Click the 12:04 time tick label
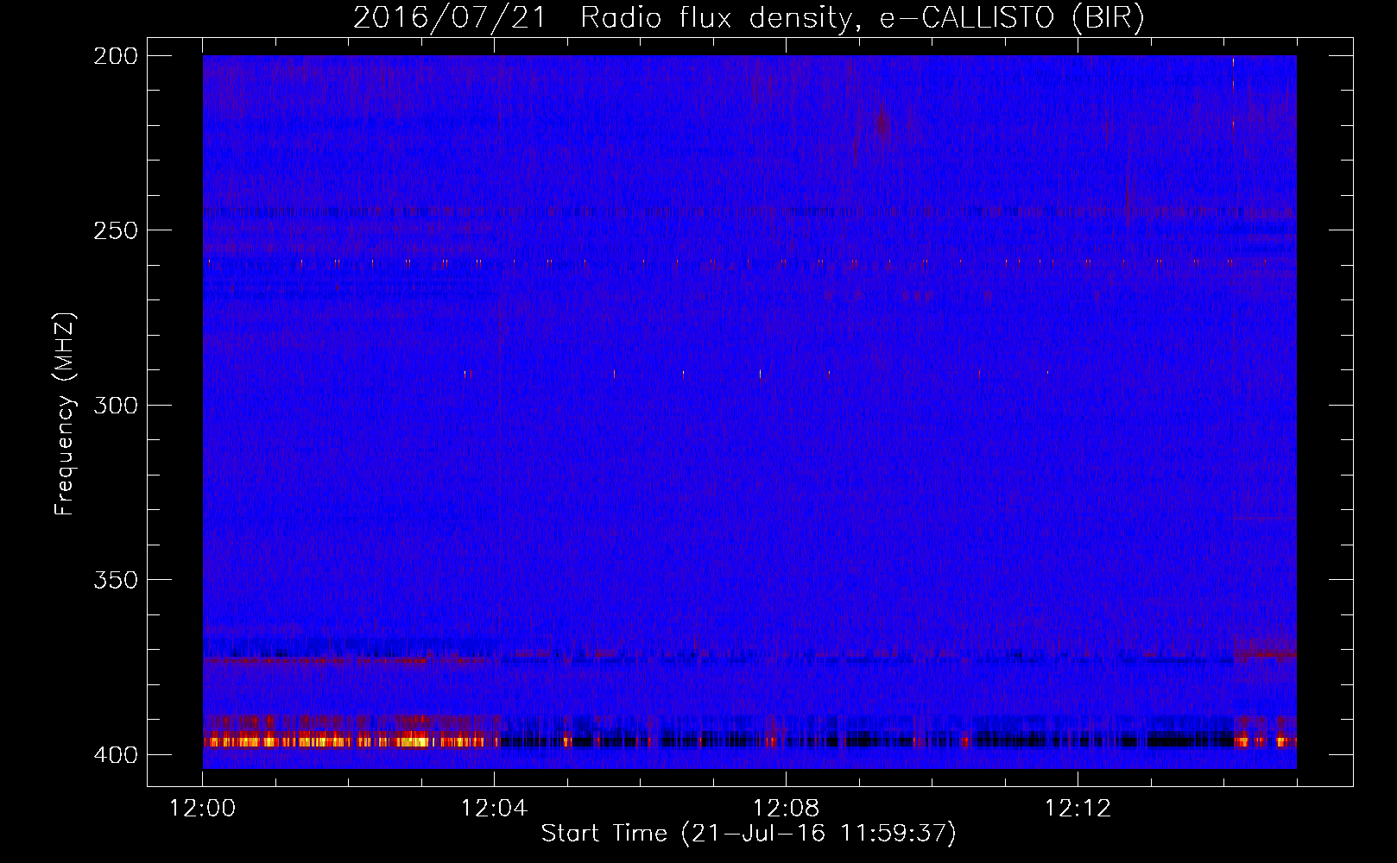 494,809
